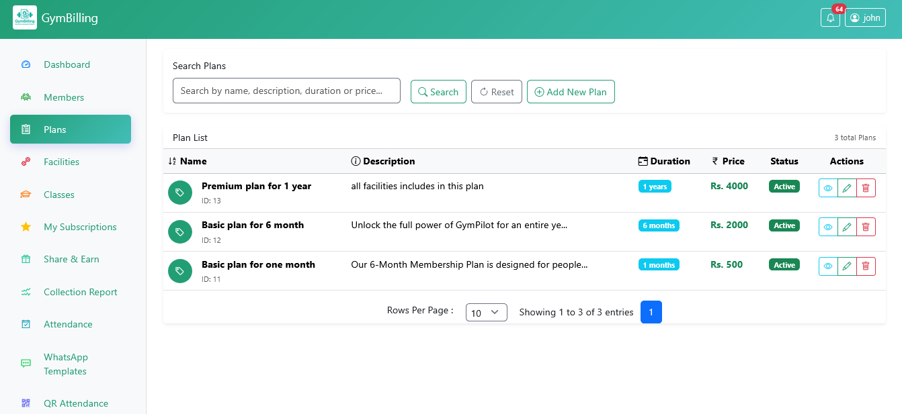Open the Collection Report page

[x=80, y=292]
